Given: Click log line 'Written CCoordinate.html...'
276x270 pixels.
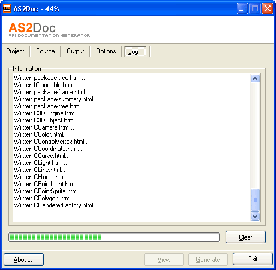Looking at the screenshot, I should (x=48, y=149).
